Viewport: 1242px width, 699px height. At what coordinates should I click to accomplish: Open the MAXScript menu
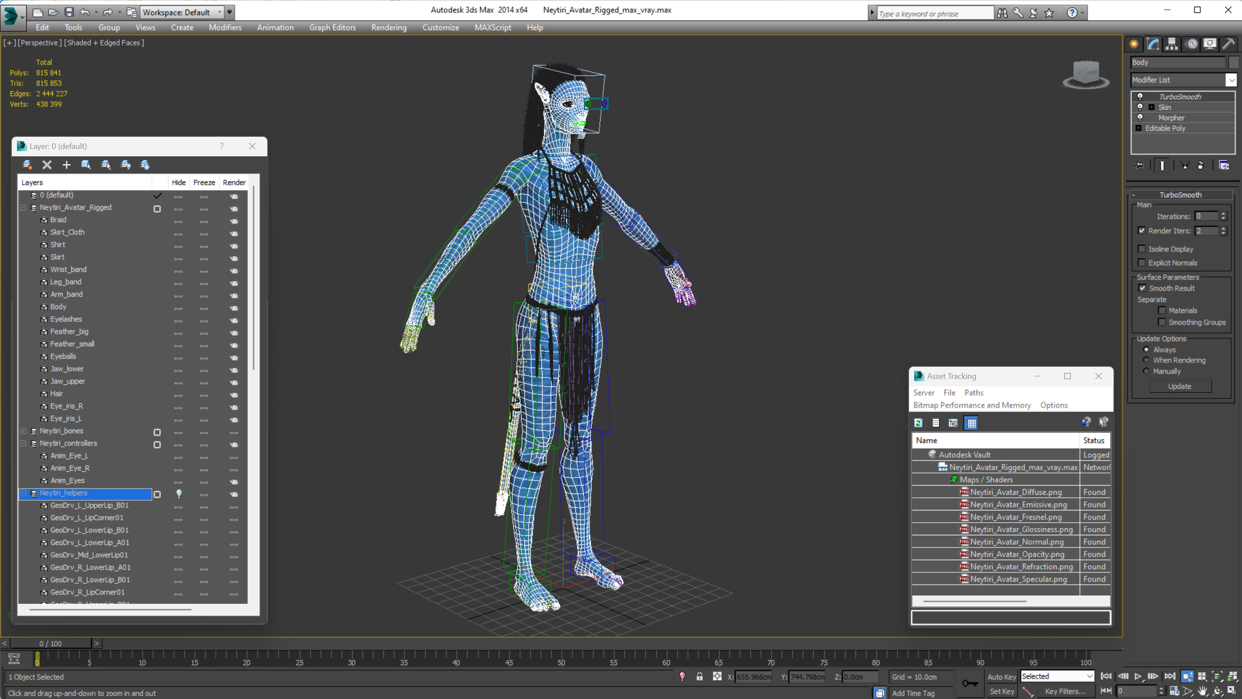pyautogui.click(x=492, y=27)
